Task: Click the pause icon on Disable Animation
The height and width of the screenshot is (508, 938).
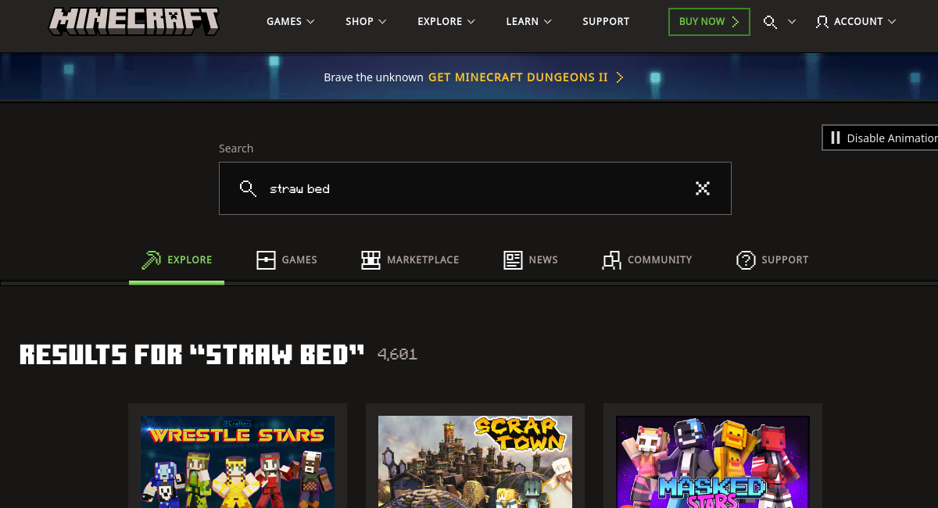Action: click(x=835, y=138)
